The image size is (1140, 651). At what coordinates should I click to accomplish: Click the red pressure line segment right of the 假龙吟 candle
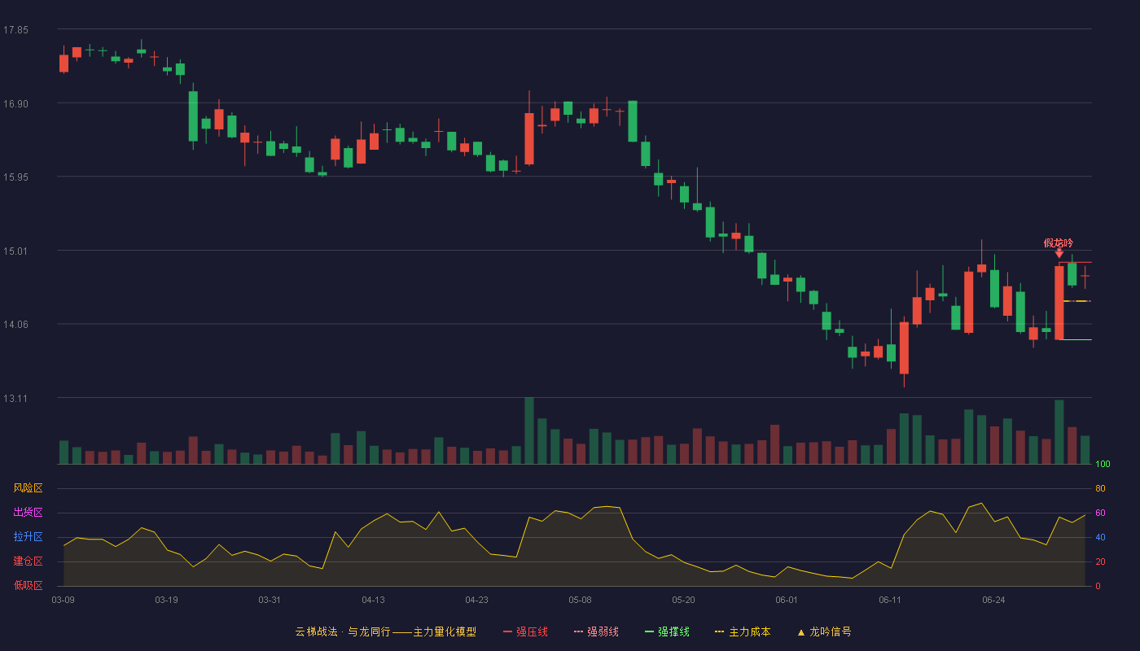1075,262
